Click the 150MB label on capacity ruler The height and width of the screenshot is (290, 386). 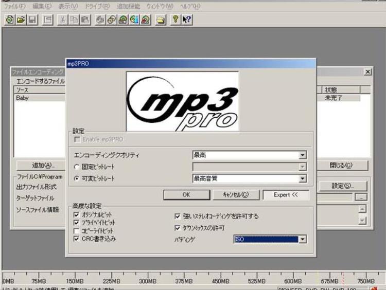75,281
